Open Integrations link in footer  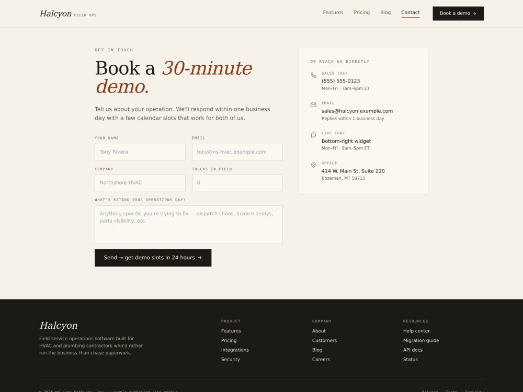point(235,350)
